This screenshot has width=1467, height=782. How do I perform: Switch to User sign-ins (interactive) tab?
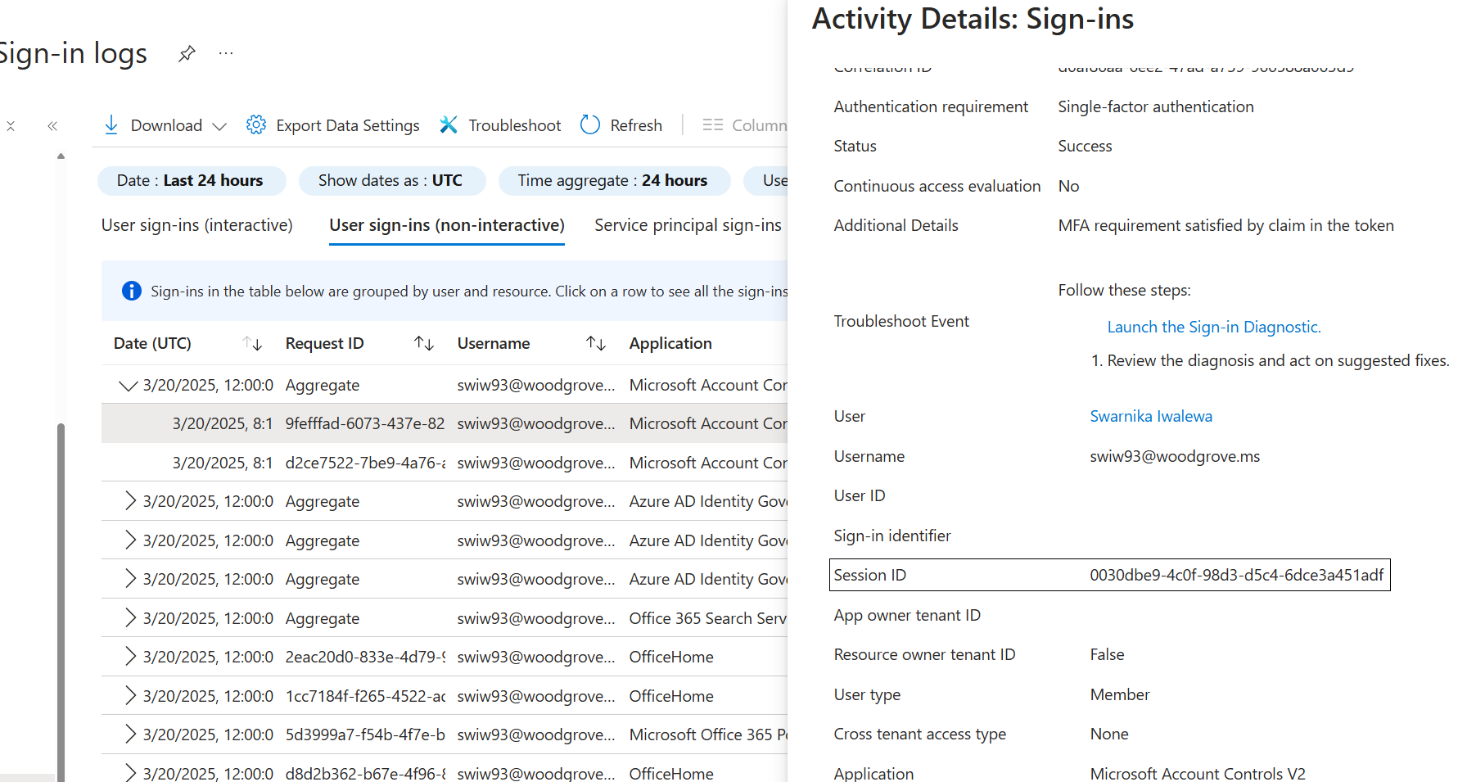pyautogui.click(x=196, y=224)
